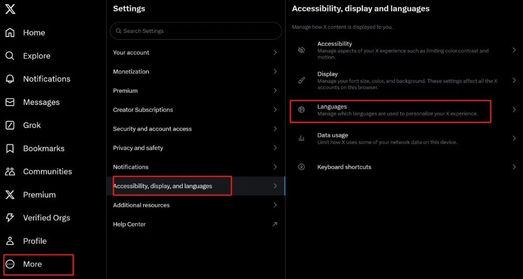Open the Home feed icon
This screenshot has width=523, height=279.
coord(10,33)
